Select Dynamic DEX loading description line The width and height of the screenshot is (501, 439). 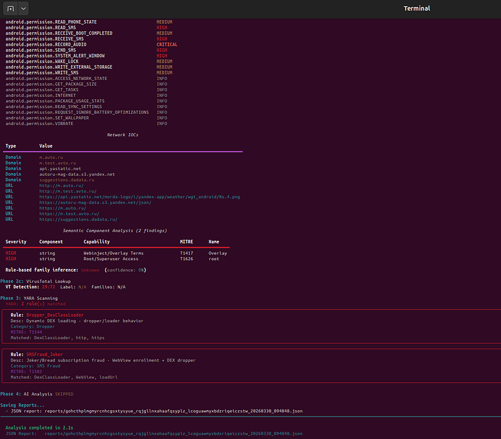77,321
